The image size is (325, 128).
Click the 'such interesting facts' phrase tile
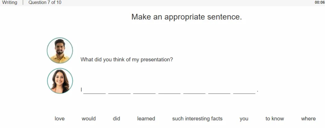point(197,119)
